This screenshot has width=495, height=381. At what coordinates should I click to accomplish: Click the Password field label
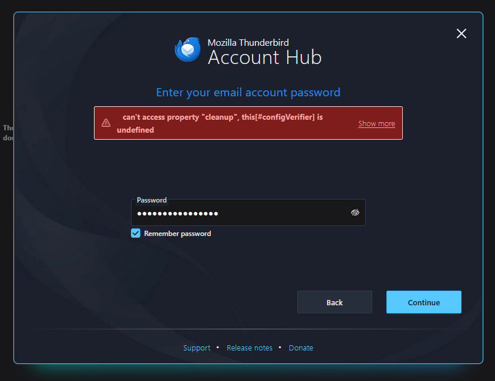[151, 200]
